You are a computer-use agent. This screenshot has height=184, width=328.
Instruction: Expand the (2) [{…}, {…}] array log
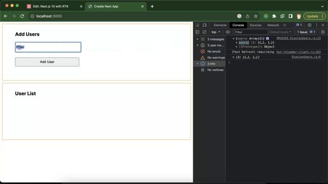(234, 57)
